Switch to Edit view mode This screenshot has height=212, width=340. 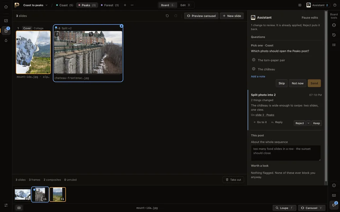point(185,5)
